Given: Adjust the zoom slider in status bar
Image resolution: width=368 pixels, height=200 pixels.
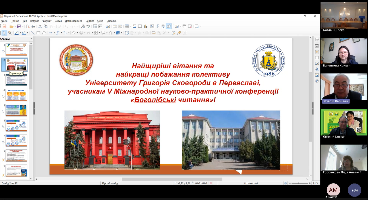Looking at the screenshot, I should pyautogui.click(x=299, y=183).
